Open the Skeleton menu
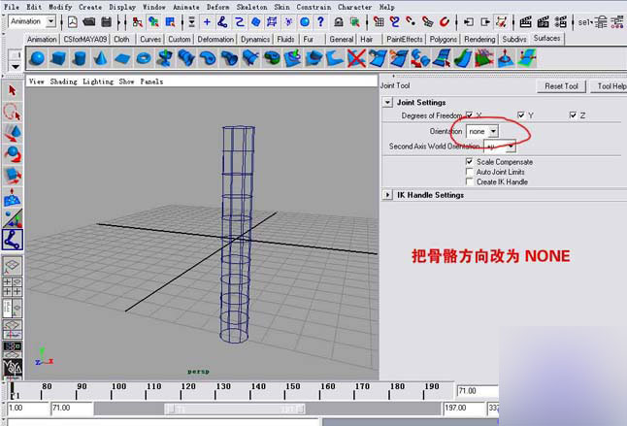This screenshot has width=627, height=426. [251, 7]
